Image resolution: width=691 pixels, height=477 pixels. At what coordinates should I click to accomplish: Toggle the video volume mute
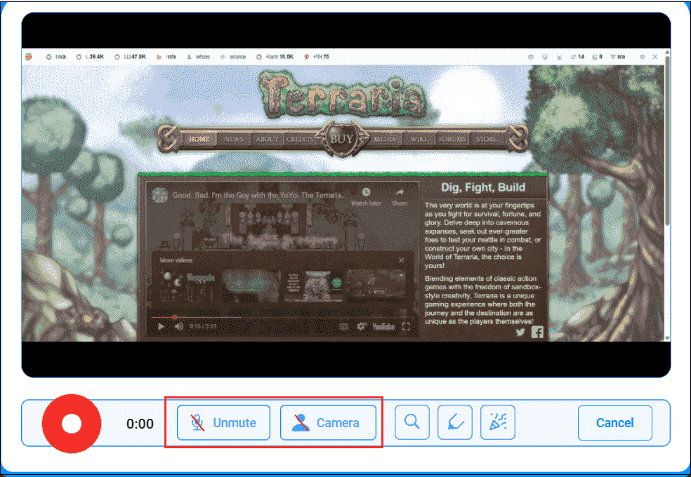tap(179, 327)
